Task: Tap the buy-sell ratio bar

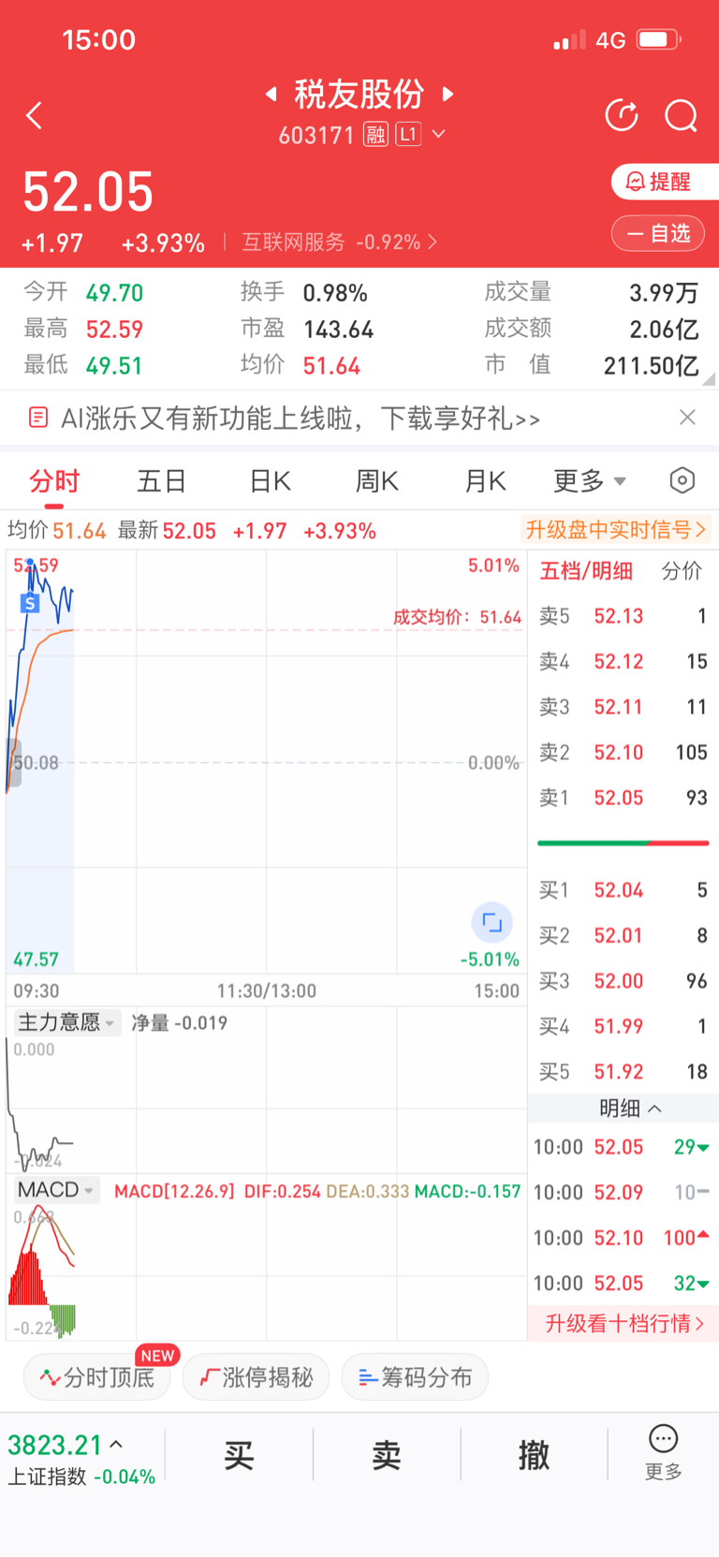Action: pyautogui.click(x=623, y=844)
